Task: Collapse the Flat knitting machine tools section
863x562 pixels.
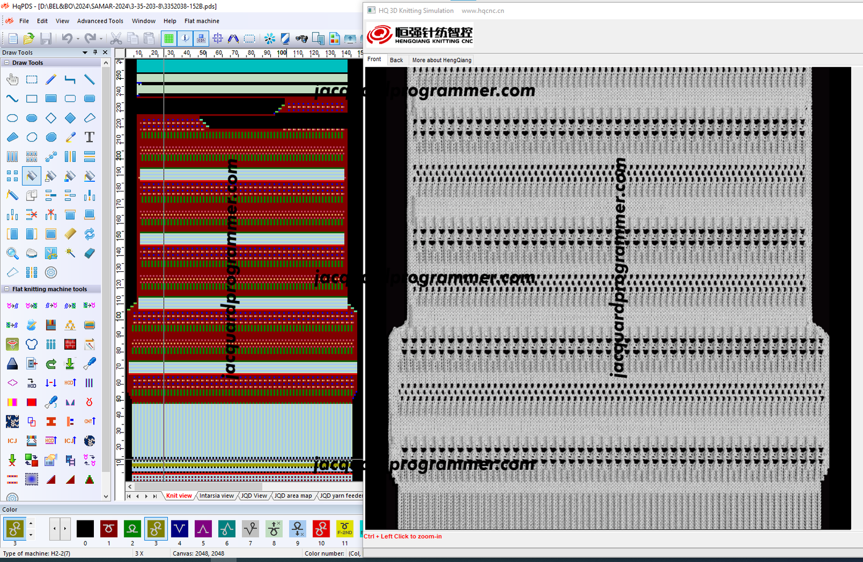Action: 6,289
